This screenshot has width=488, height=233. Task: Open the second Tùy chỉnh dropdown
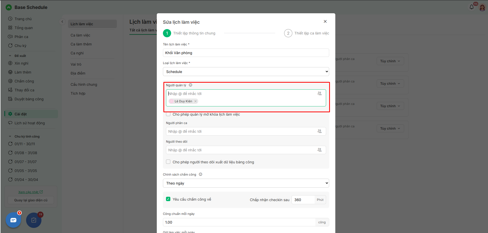390,83
